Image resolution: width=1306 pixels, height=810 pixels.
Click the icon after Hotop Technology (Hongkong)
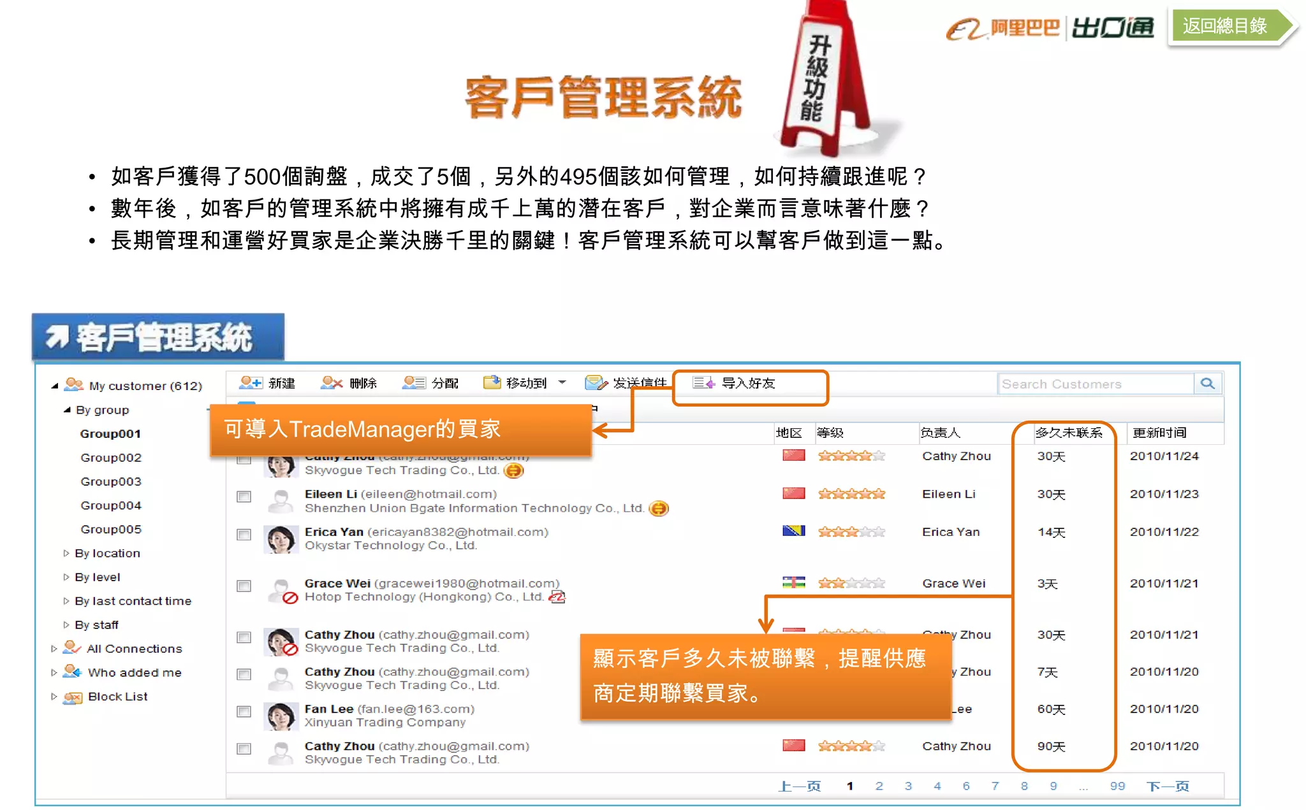tap(557, 597)
